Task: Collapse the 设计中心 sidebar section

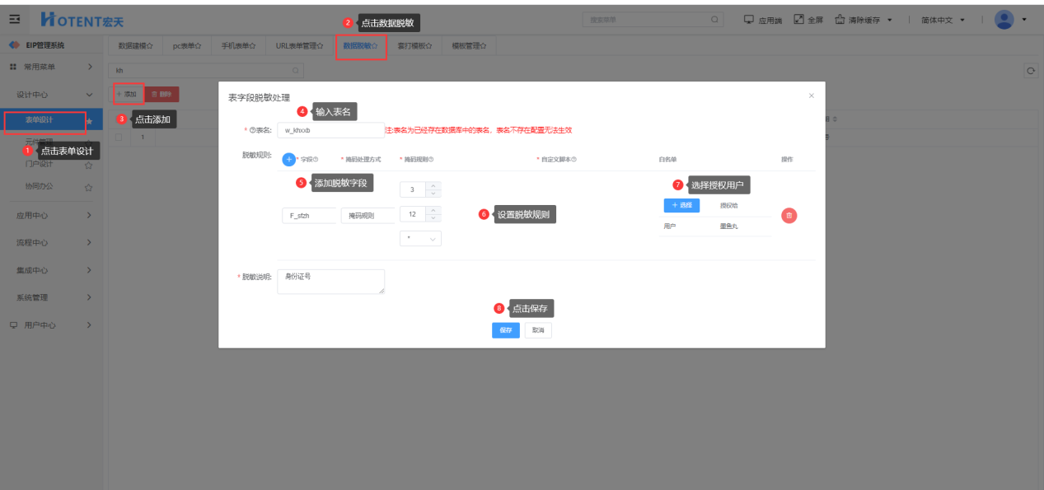Action: [52, 95]
